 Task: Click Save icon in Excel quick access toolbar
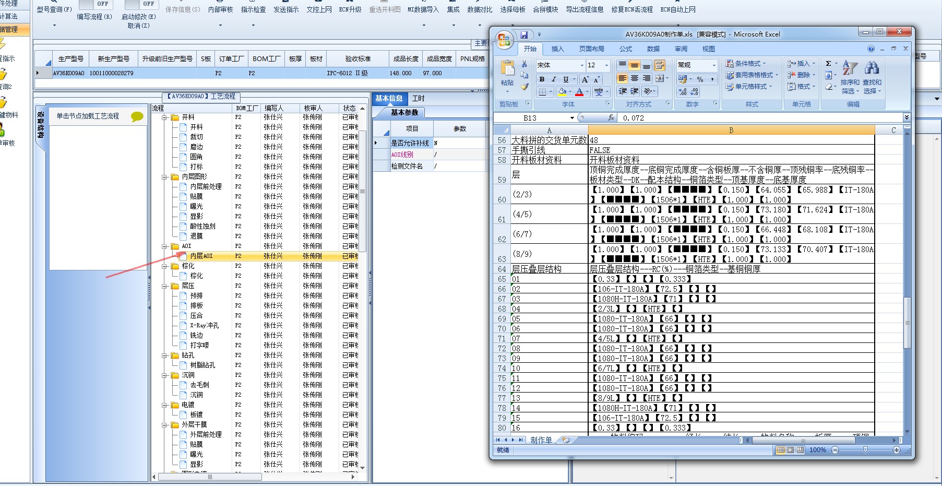click(524, 35)
